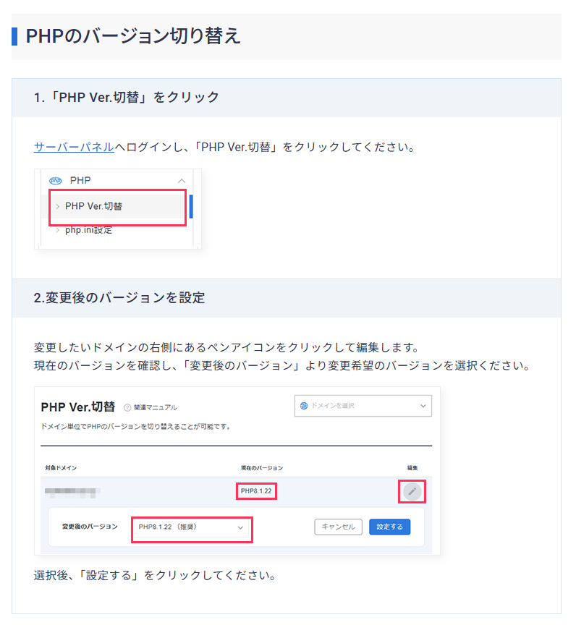Click the 関連マニュアル link
This screenshot has height=625, width=576.
tap(156, 408)
